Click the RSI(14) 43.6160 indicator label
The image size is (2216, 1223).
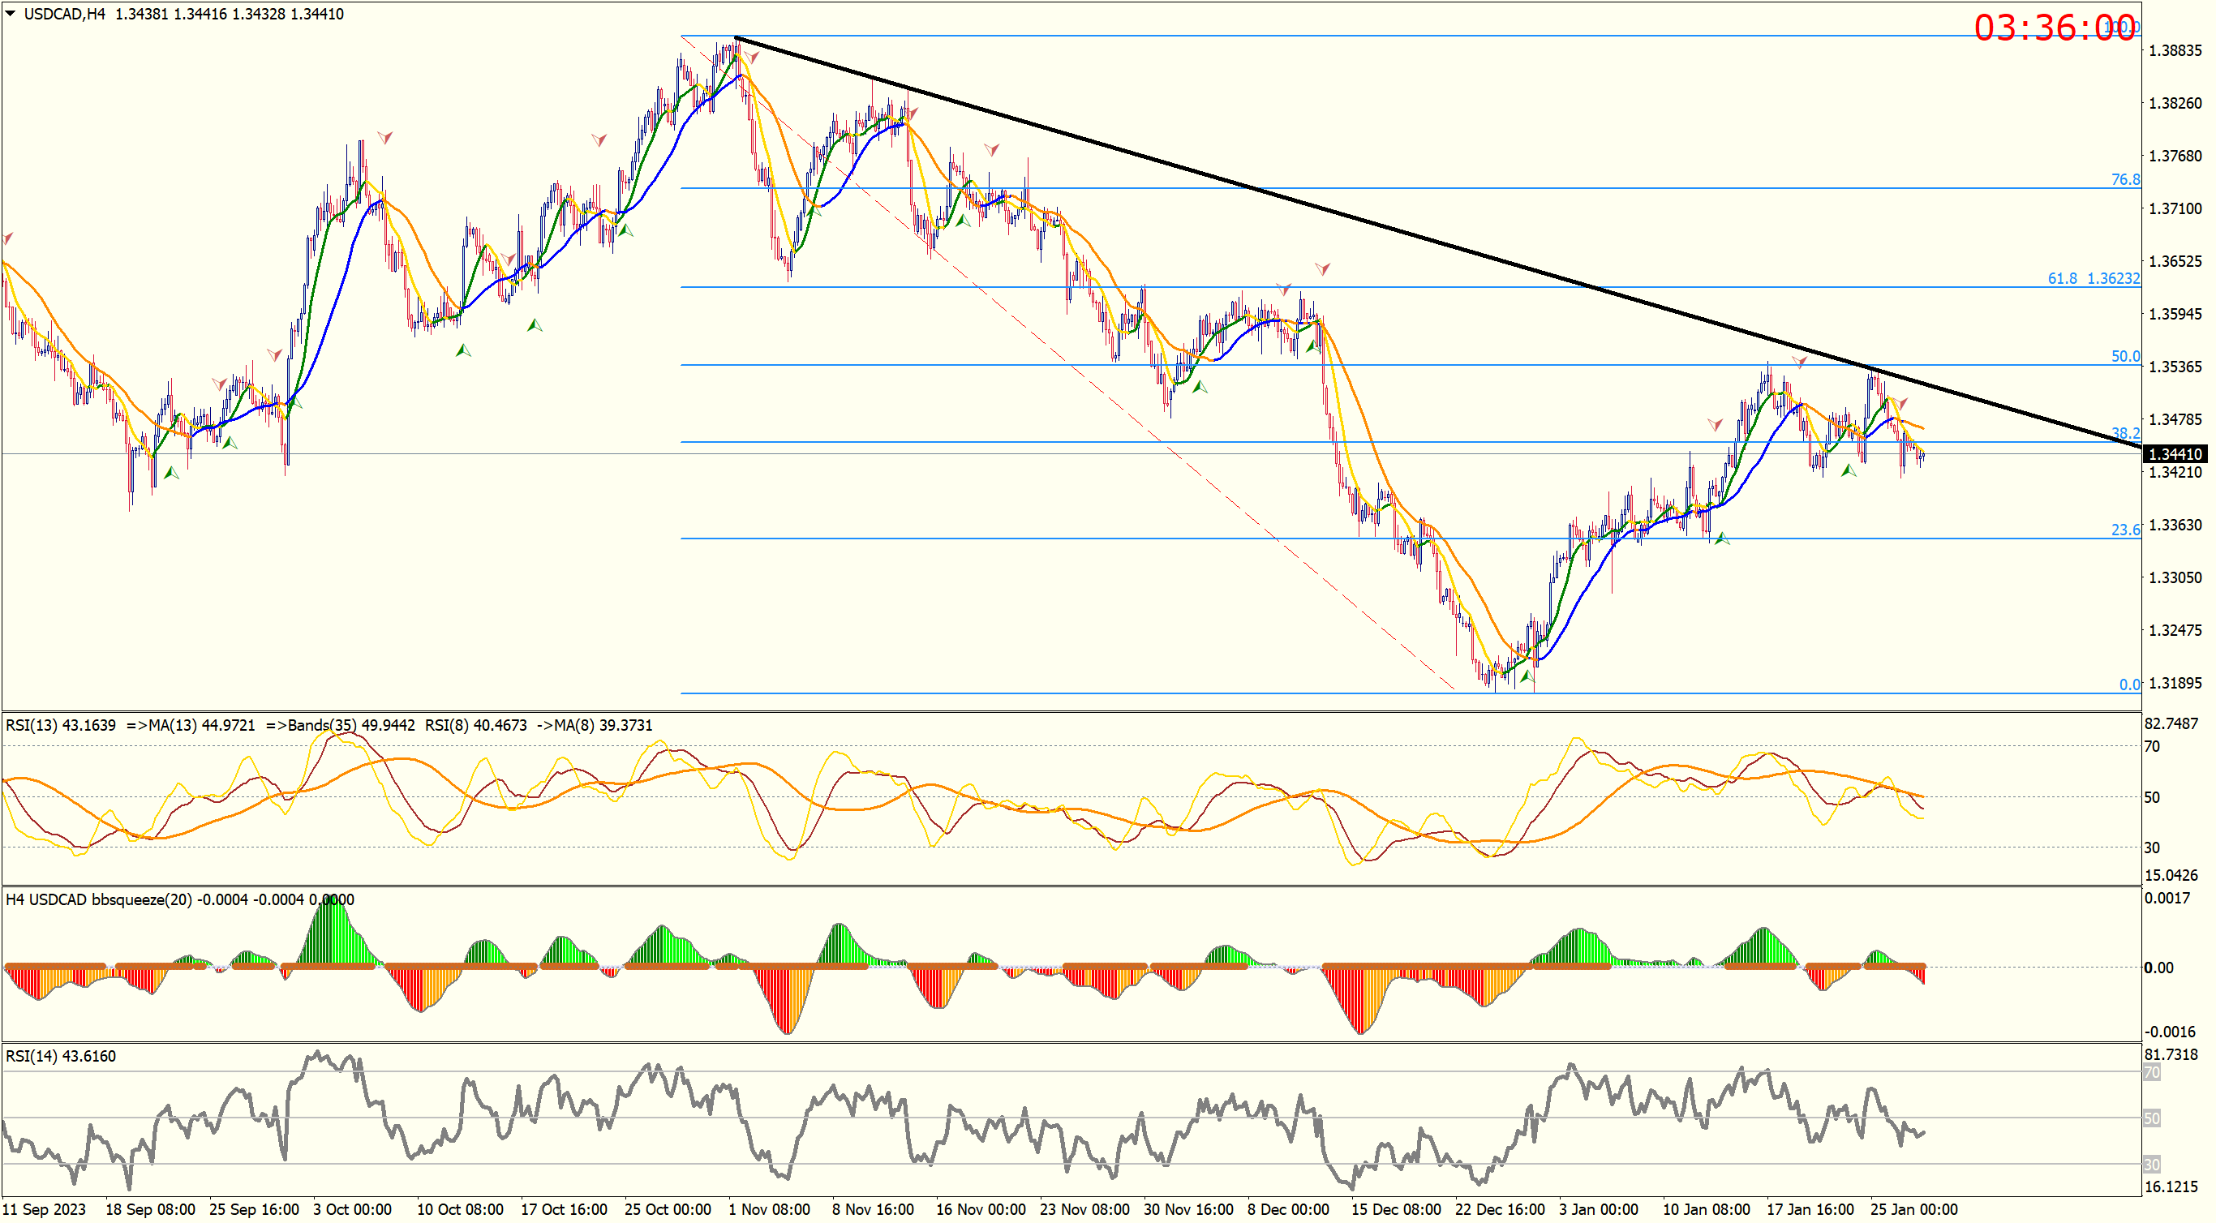point(60,1056)
